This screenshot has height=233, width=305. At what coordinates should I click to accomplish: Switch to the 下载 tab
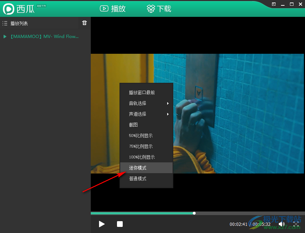[159, 9]
